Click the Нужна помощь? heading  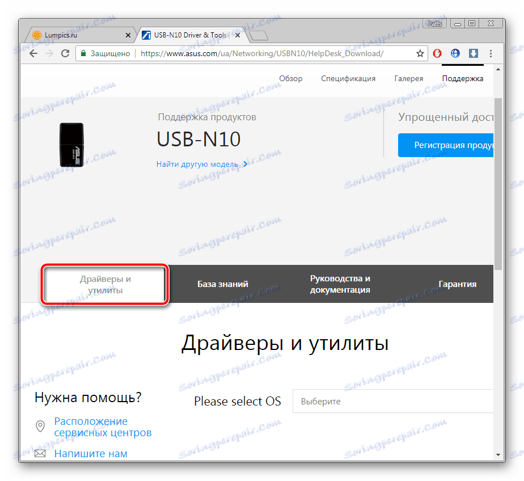[x=88, y=398]
